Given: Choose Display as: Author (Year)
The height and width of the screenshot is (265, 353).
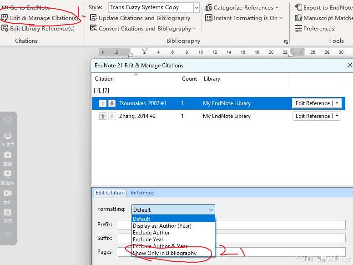Looking at the screenshot, I should pyautogui.click(x=173, y=226).
